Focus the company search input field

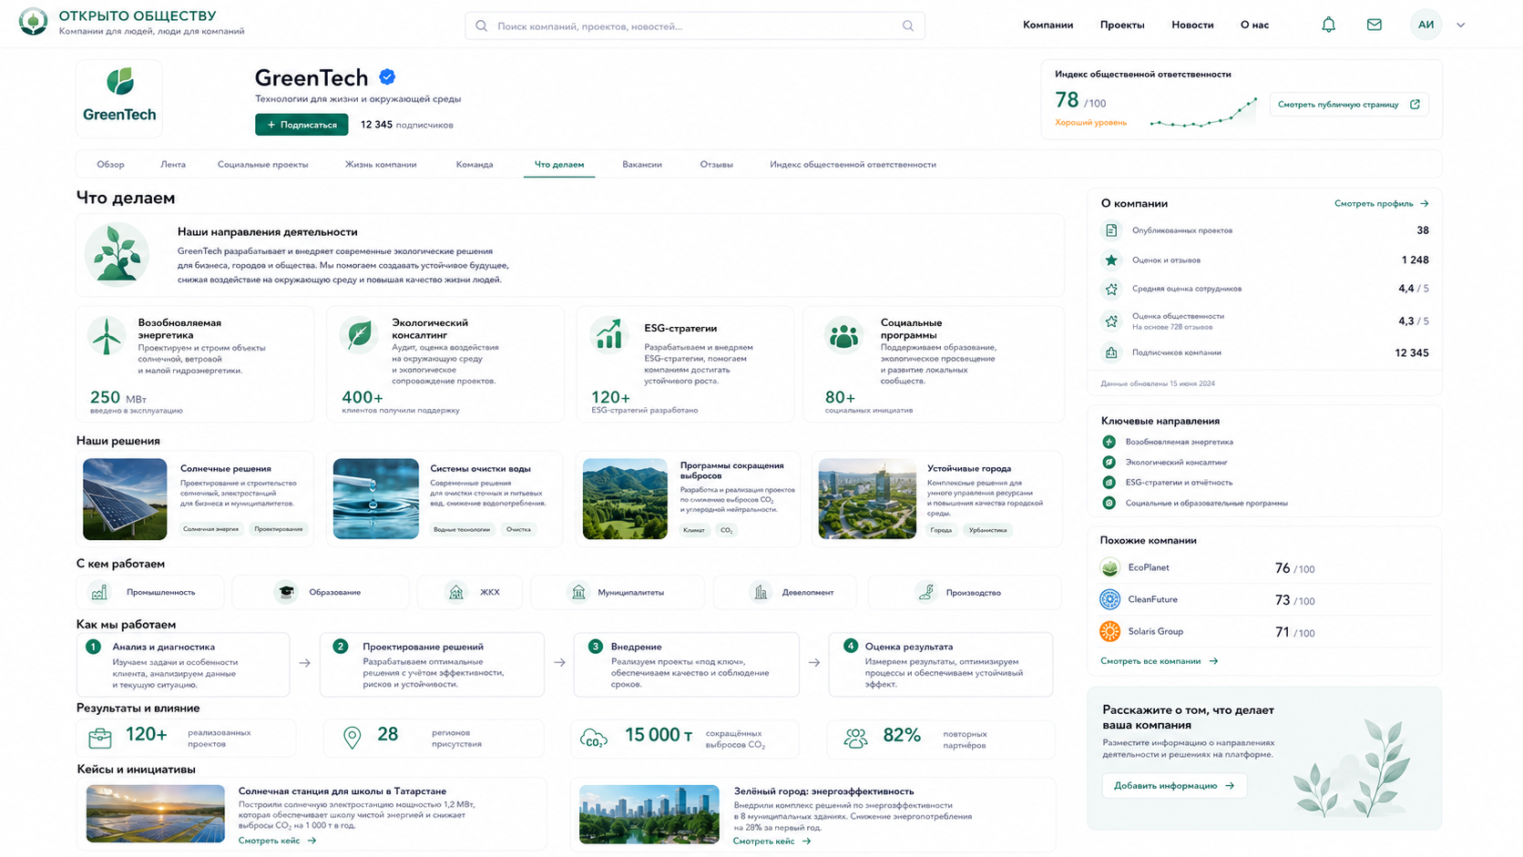pyautogui.click(x=695, y=26)
